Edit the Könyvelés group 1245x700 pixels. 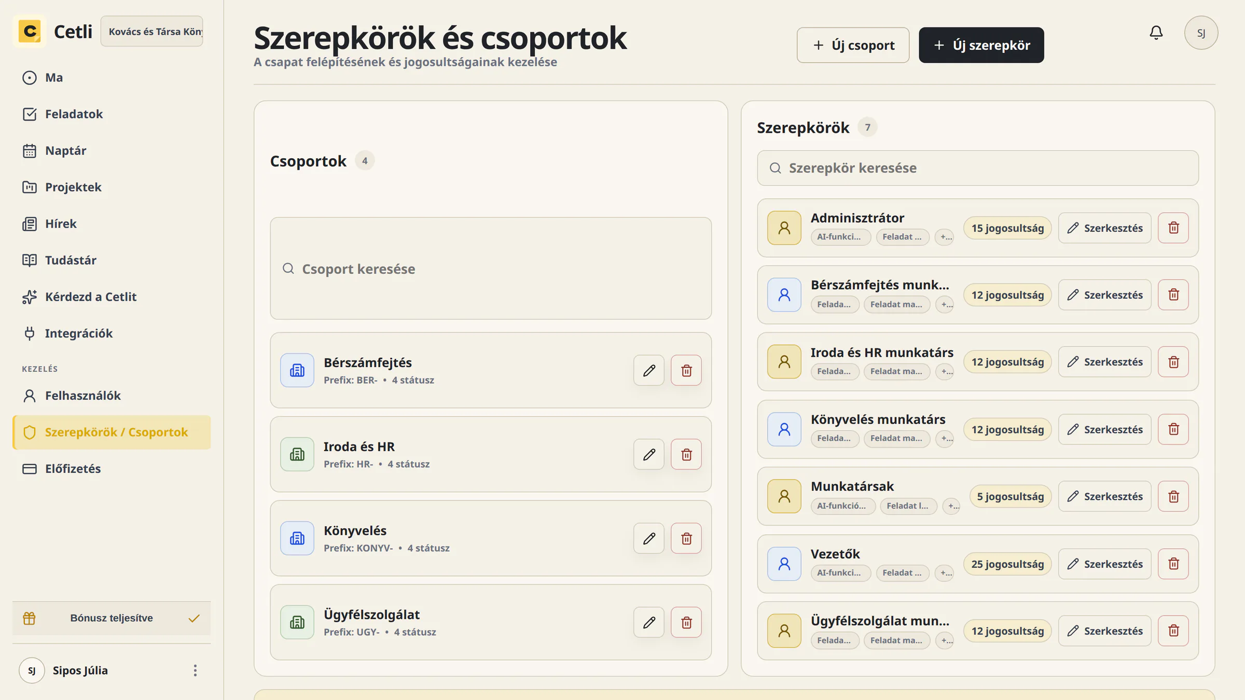point(649,538)
